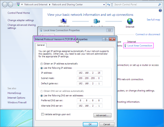The width and height of the screenshot is (164, 127).
Task: Open the 'Local Area Connection' link
Action: (x=140, y=46)
